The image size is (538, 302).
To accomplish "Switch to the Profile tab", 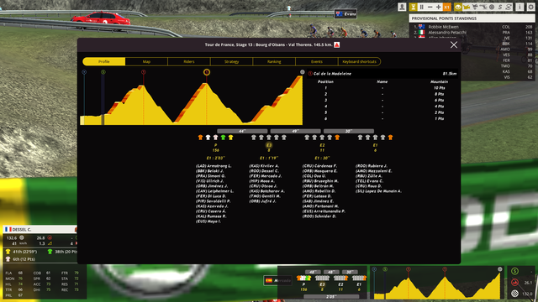I will coord(104,61).
